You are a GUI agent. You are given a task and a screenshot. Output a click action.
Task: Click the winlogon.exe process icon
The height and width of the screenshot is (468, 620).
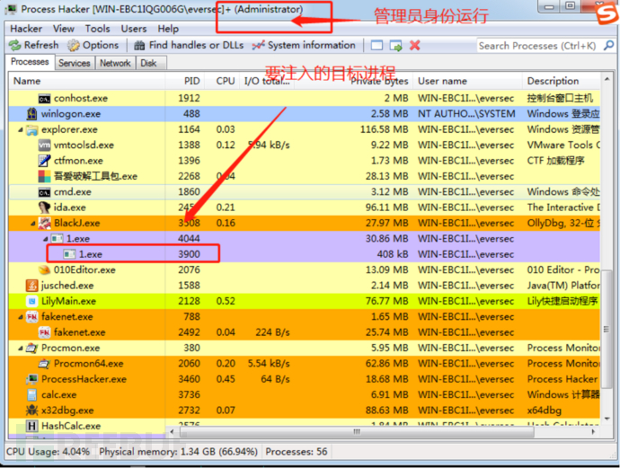pos(31,114)
